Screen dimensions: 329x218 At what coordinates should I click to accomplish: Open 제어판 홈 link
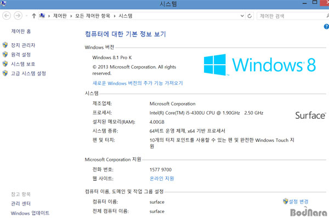[x=21, y=31]
